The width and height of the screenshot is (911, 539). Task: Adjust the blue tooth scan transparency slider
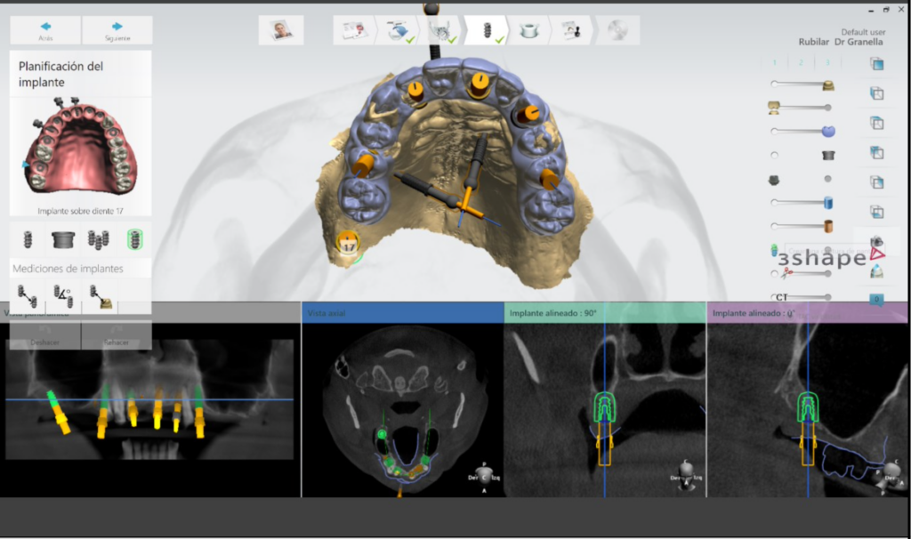click(803, 132)
